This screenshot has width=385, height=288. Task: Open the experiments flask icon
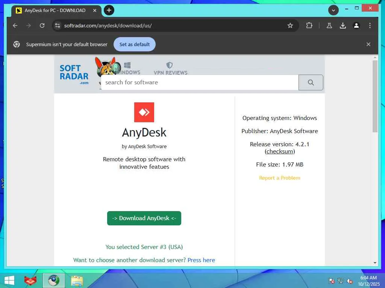pyautogui.click(x=329, y=25)
